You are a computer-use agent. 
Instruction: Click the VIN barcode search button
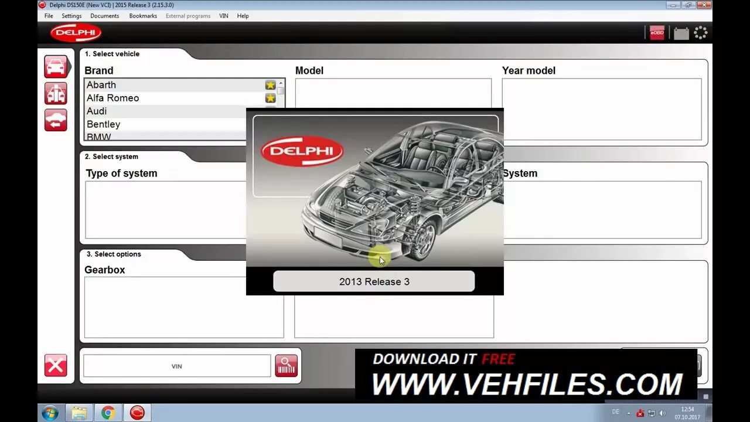point(287,366)
